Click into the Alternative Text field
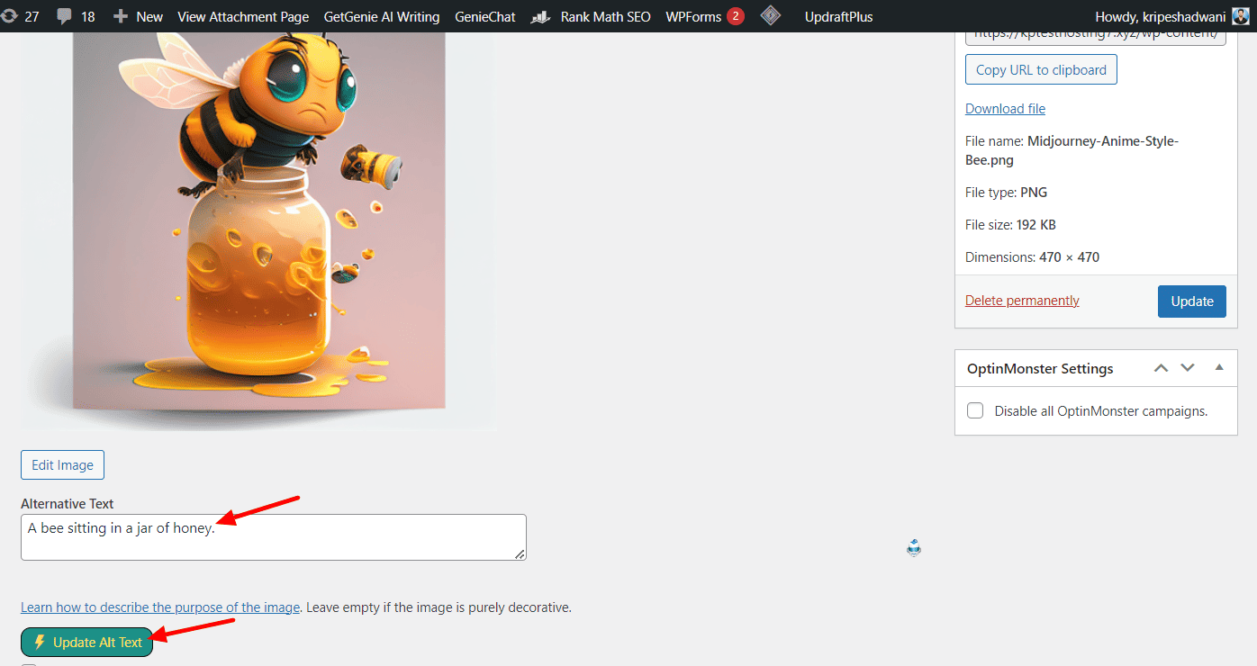 click(x=273, y=537)
